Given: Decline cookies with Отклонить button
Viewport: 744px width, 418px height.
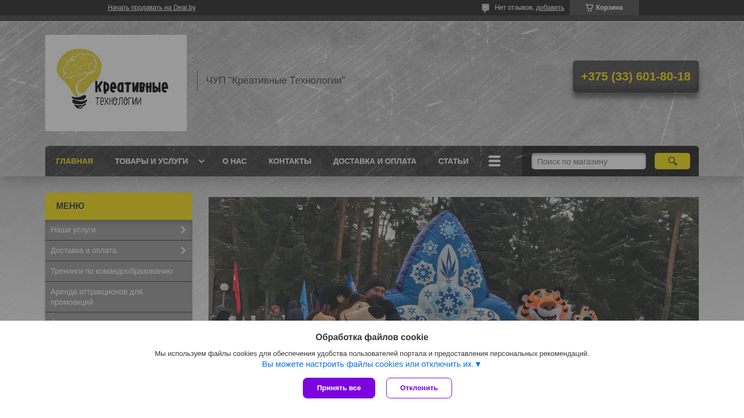Looking at the screenshot, I should (419, 388).
